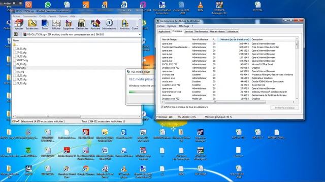Viewport: 325px width, 182px height.
Task: Click the Ajouter icon in WinRAR toolbar
Action: [19, 25]
